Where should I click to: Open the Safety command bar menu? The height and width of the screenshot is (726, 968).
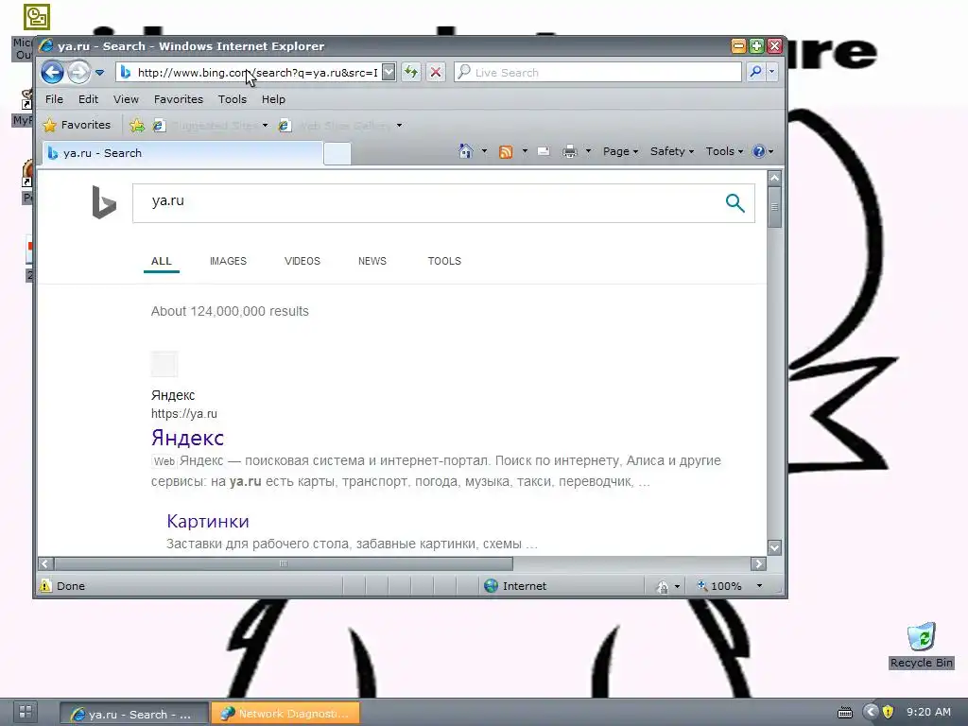pos(672,151)
